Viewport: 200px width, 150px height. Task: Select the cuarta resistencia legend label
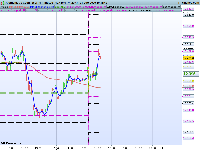click(x=163, y=10)
